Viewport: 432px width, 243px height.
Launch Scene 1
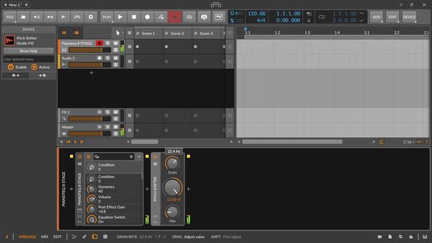pos(138,33)
